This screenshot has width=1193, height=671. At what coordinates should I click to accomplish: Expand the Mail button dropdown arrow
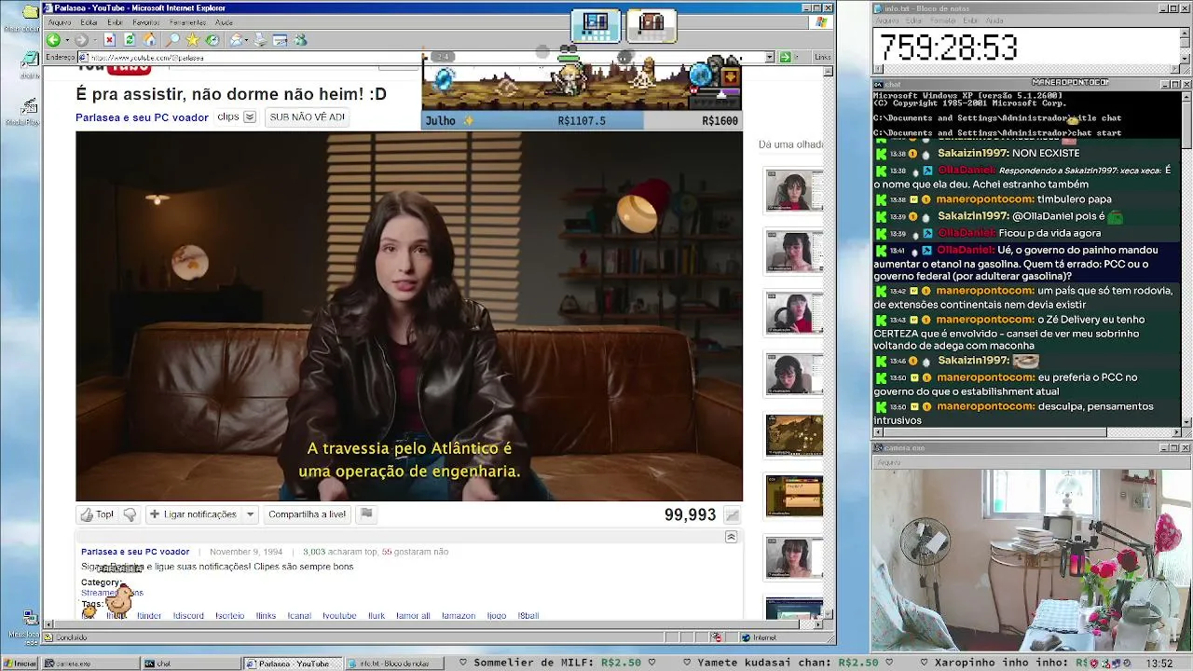click(x=247, y=40)
